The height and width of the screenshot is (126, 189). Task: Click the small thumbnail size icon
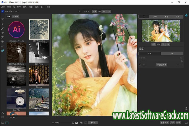(x=53, y=123)
